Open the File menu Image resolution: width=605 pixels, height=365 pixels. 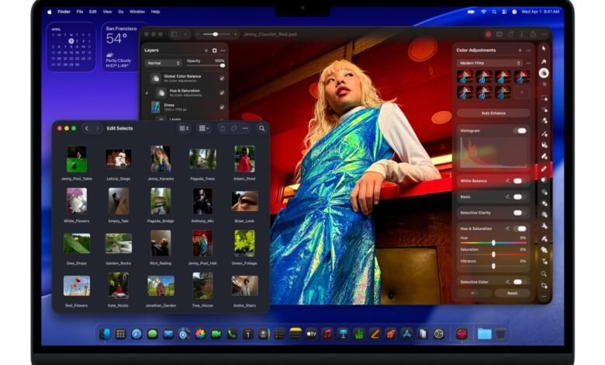tap(79, 12)
